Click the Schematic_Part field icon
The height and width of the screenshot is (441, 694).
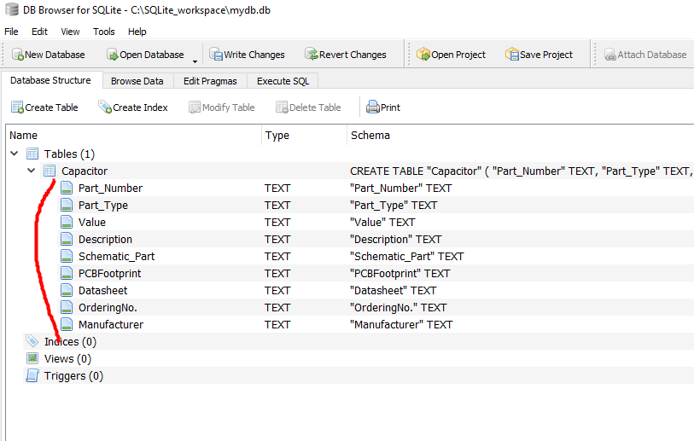[x=67, y=256]
